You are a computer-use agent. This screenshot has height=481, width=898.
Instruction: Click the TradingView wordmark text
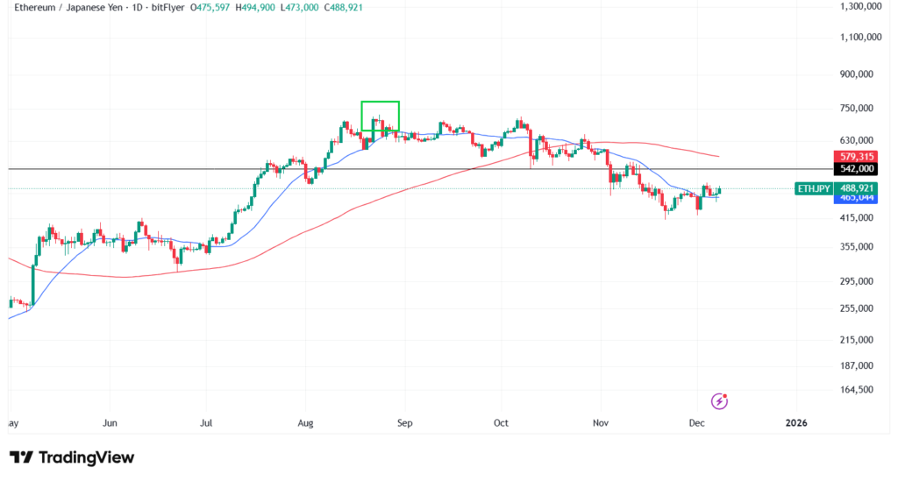point(86,457)
